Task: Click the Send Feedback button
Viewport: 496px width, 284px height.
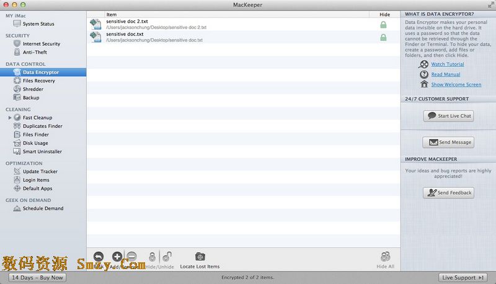Action: pyautogui.click(x=448, y=193)
